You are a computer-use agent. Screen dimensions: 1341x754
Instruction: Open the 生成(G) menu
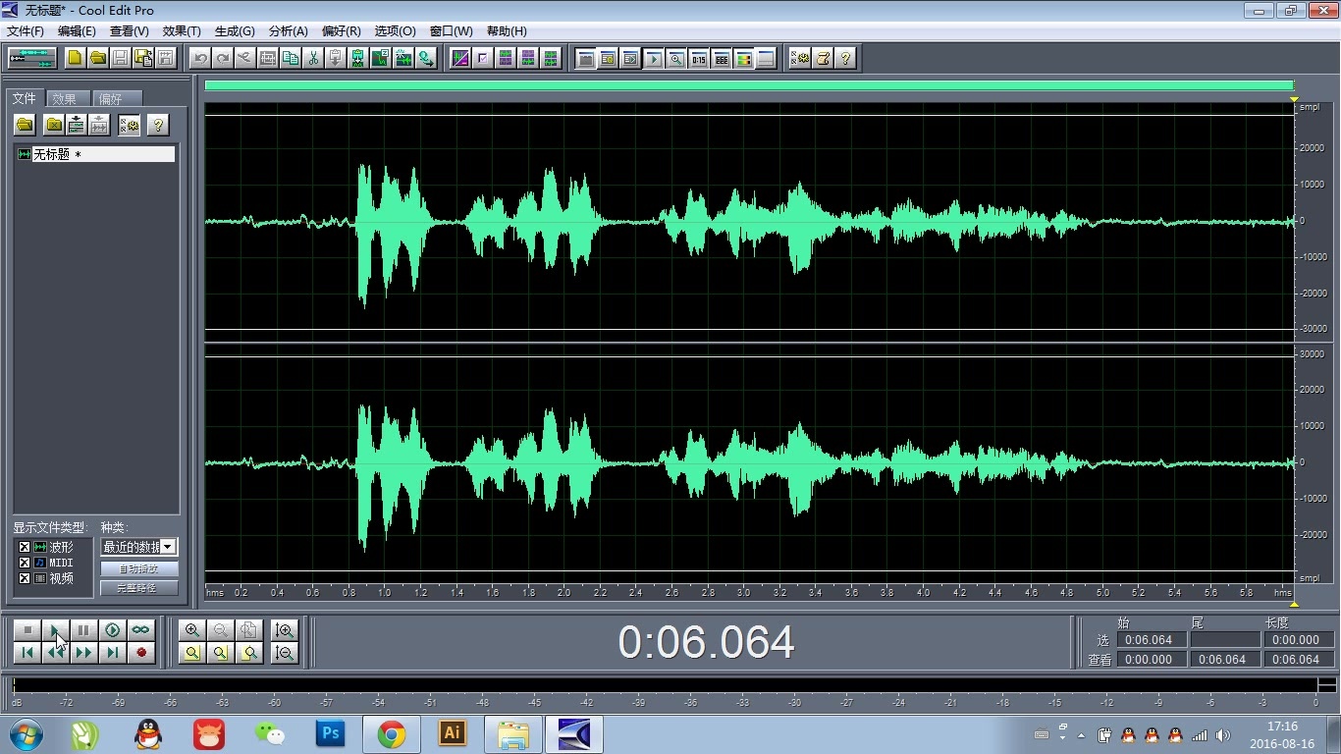pos(235,31)
